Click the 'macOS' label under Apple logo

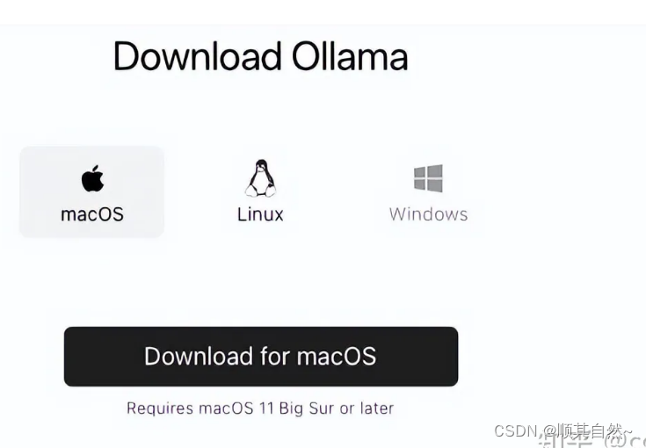[92, 214]
